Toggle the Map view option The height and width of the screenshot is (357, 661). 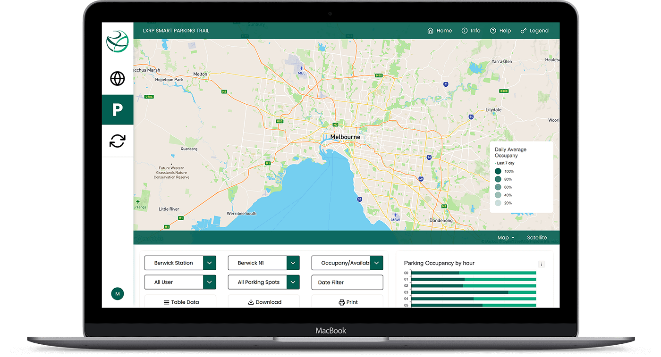506,238
